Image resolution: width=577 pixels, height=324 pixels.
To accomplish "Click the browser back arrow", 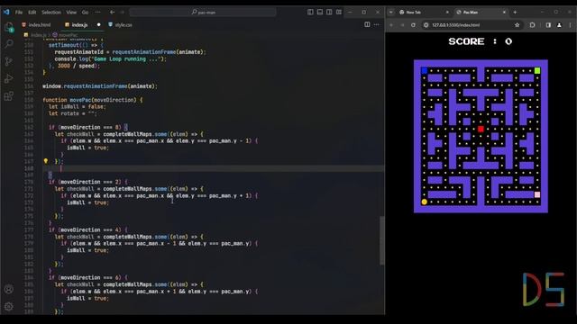I will (391, 25).
